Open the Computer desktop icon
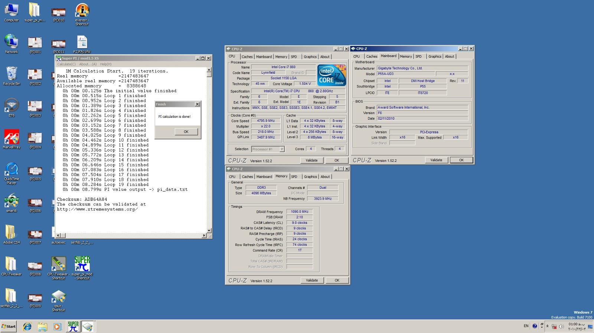Screen dimensions: 594x333 (x=11, y=13)
